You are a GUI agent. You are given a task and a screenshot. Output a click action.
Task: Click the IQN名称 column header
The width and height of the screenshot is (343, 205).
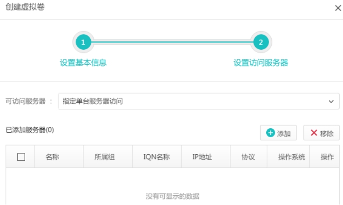(x=156, y=157)
